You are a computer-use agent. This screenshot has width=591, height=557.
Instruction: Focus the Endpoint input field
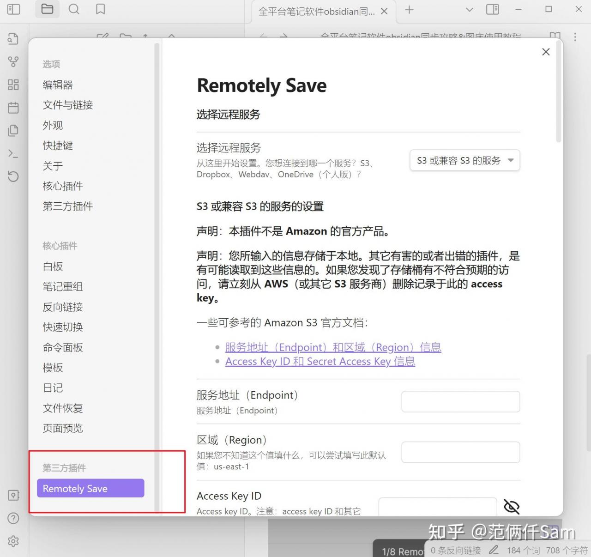[461, 401]
